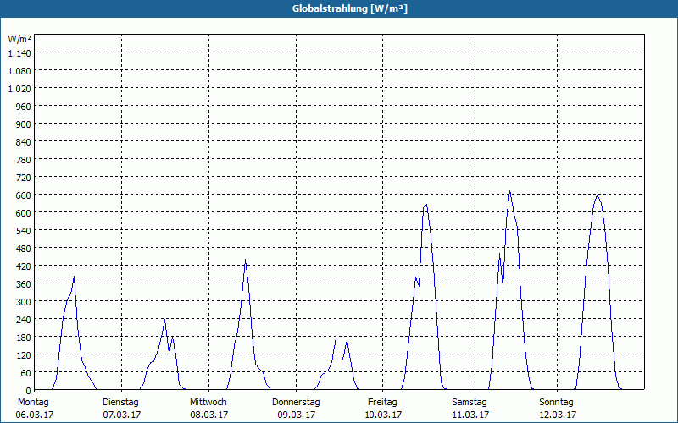Click Wednesday's radiation curve peak
This screenshot has height=423, width=678.
coord(245,260)
